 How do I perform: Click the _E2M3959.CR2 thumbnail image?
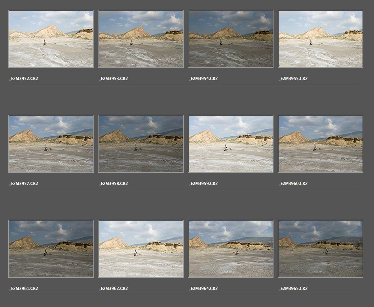231,144
